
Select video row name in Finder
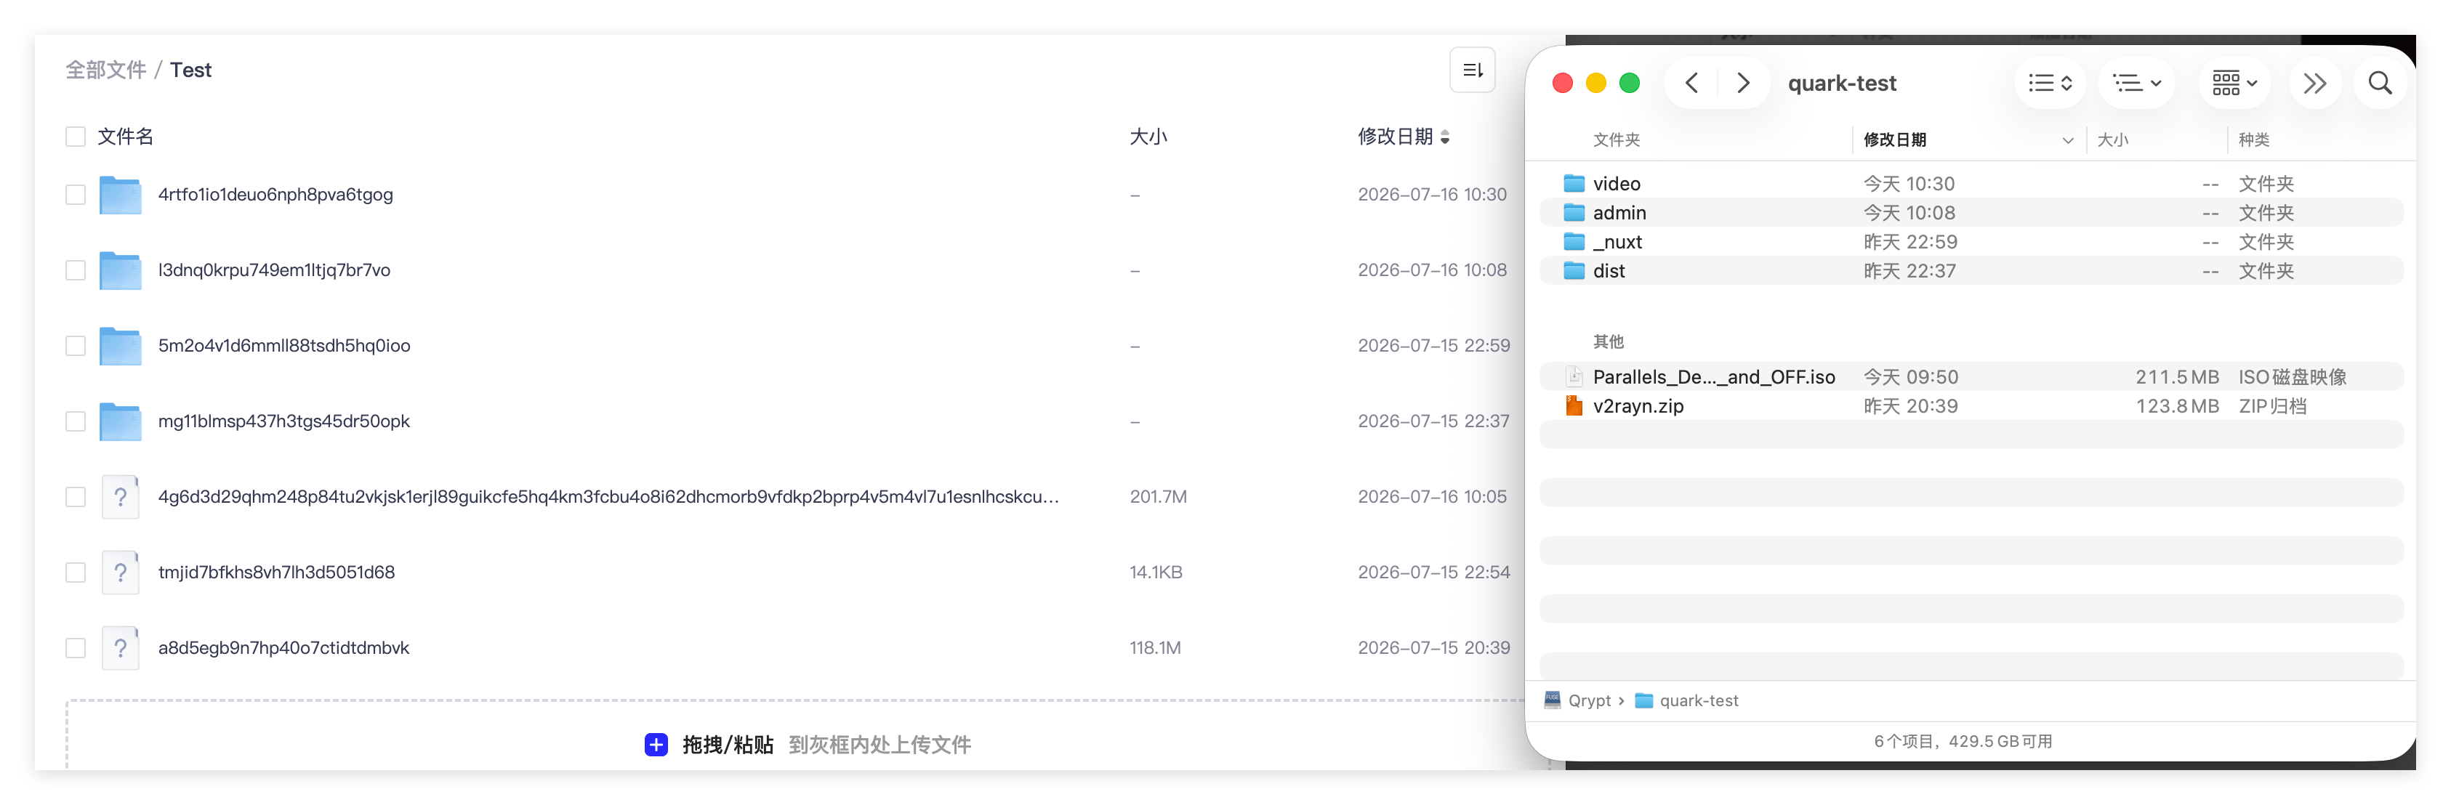(1617, 184)
